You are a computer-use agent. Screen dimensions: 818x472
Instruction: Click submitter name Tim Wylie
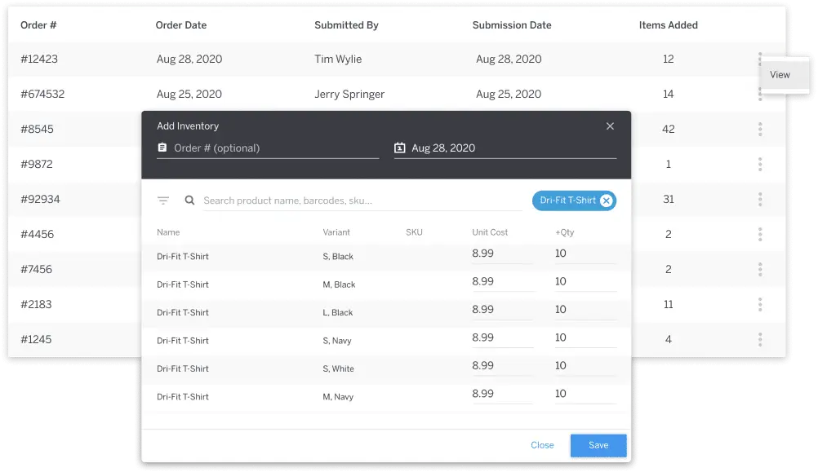(338, 59)
